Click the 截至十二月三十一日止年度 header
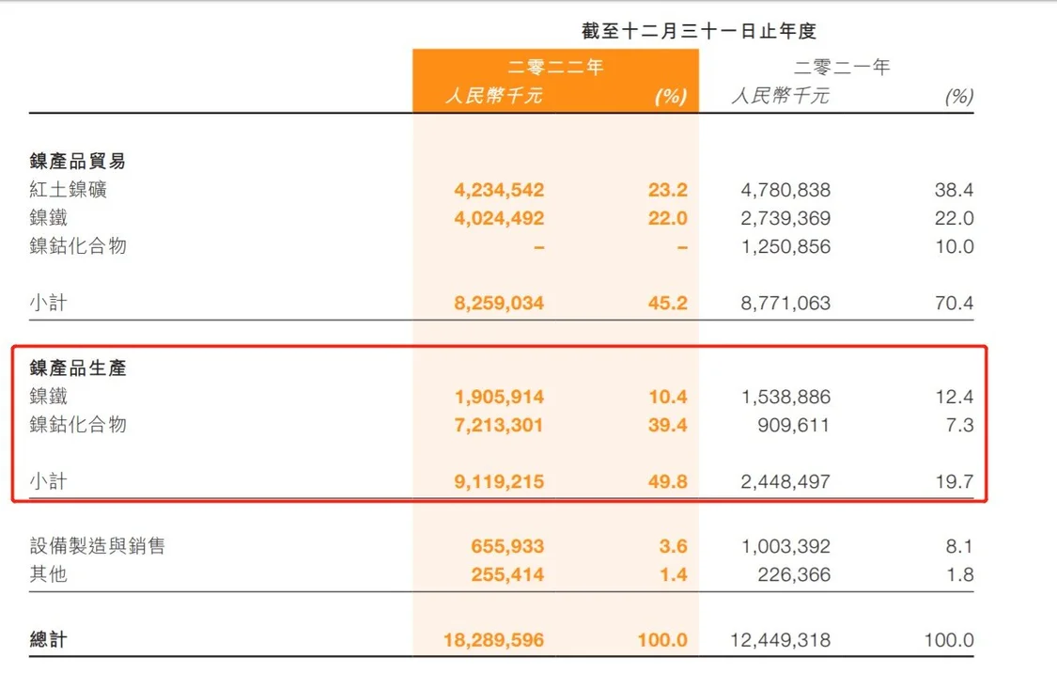Screen dimensions: 1057x673 point(699,31)
